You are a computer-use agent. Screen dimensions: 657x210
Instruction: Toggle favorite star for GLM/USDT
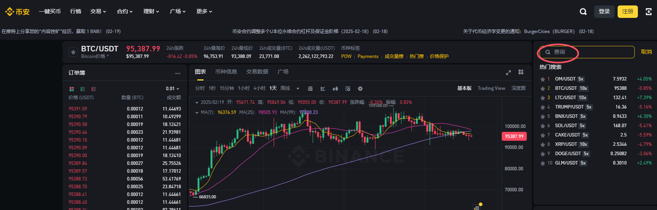[542, 163]
